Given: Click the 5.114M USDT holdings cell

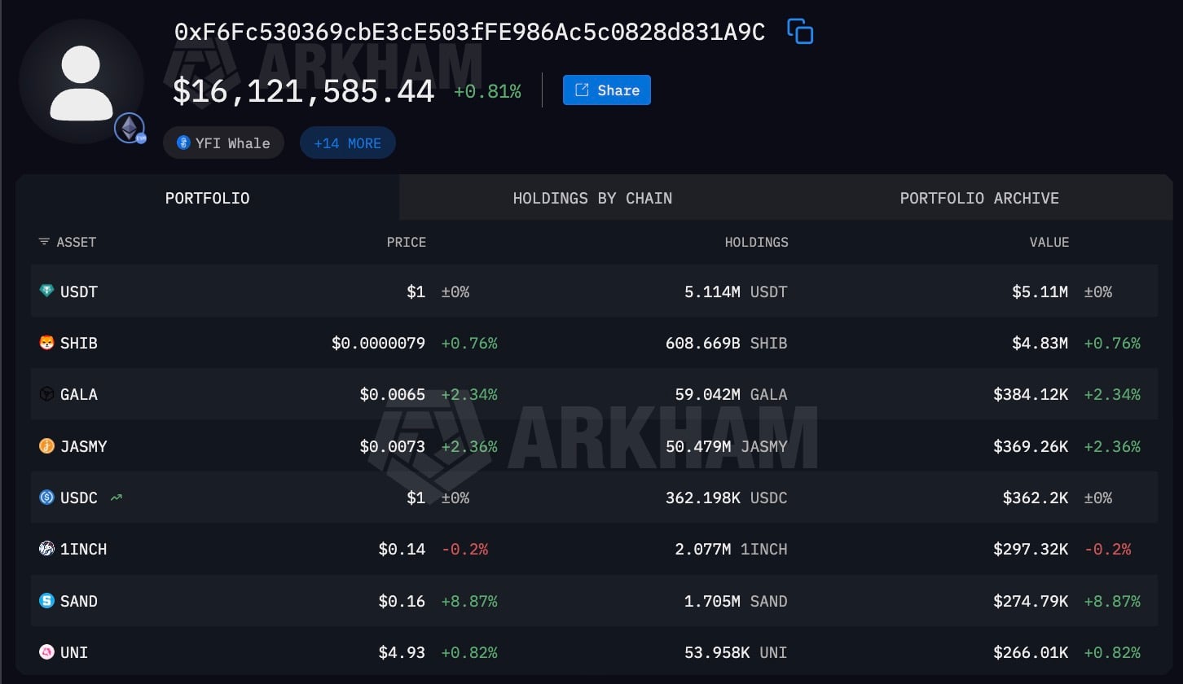Looking at the screenshot, I should (x=737, y=292).
